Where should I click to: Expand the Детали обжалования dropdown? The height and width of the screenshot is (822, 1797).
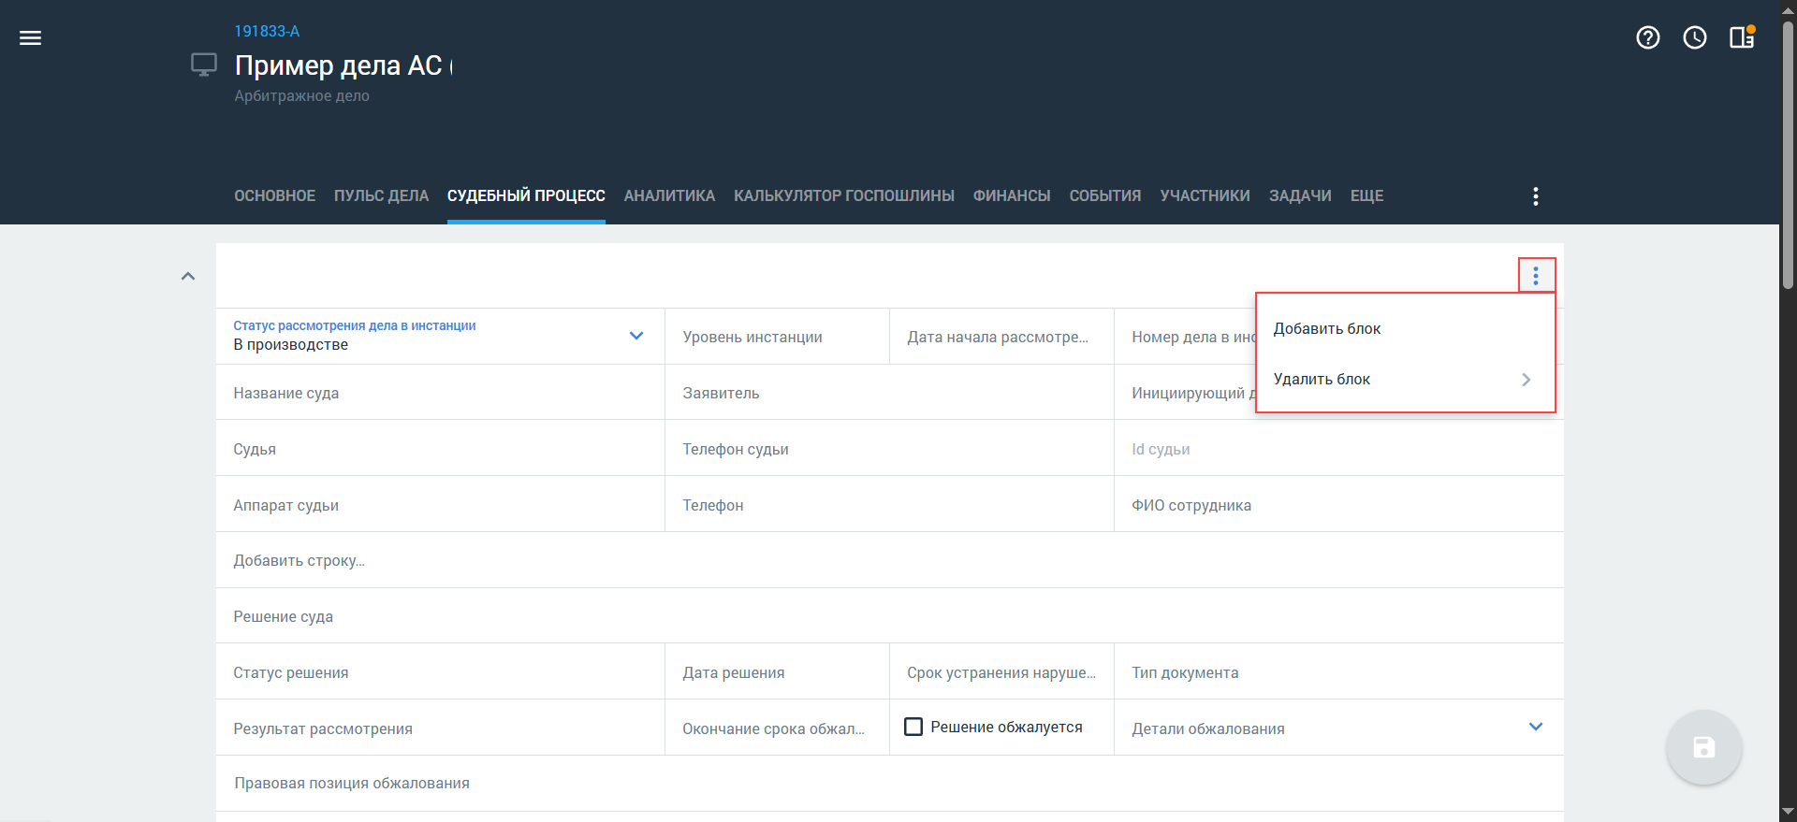[x=1535, y=727]
